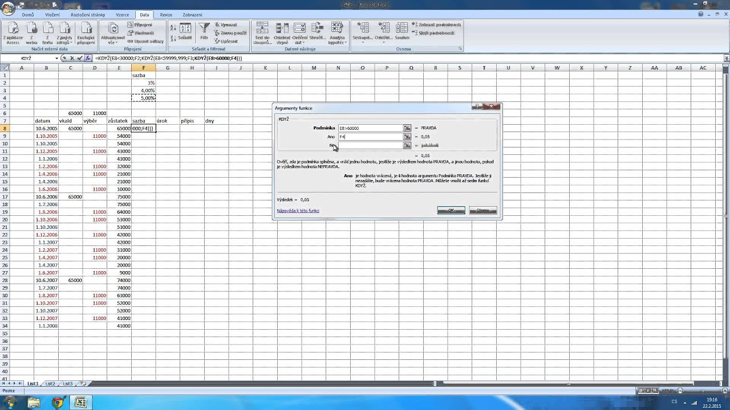
Task: Click the Souhrn subtotal icon
Action: 402,32
